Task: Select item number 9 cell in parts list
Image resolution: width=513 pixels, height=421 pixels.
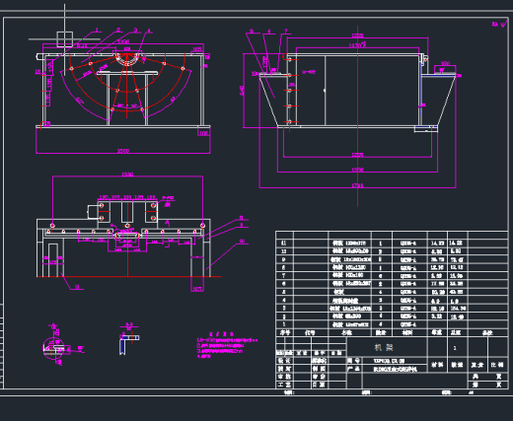Action: pos(284,259)
